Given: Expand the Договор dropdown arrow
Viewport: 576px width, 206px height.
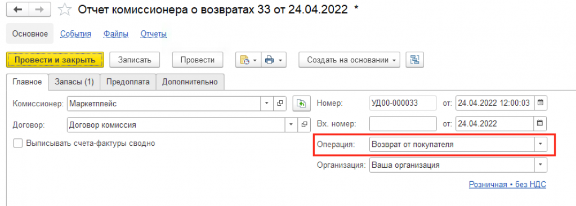Looking at the screenshot, I should (x=291, y=124).
